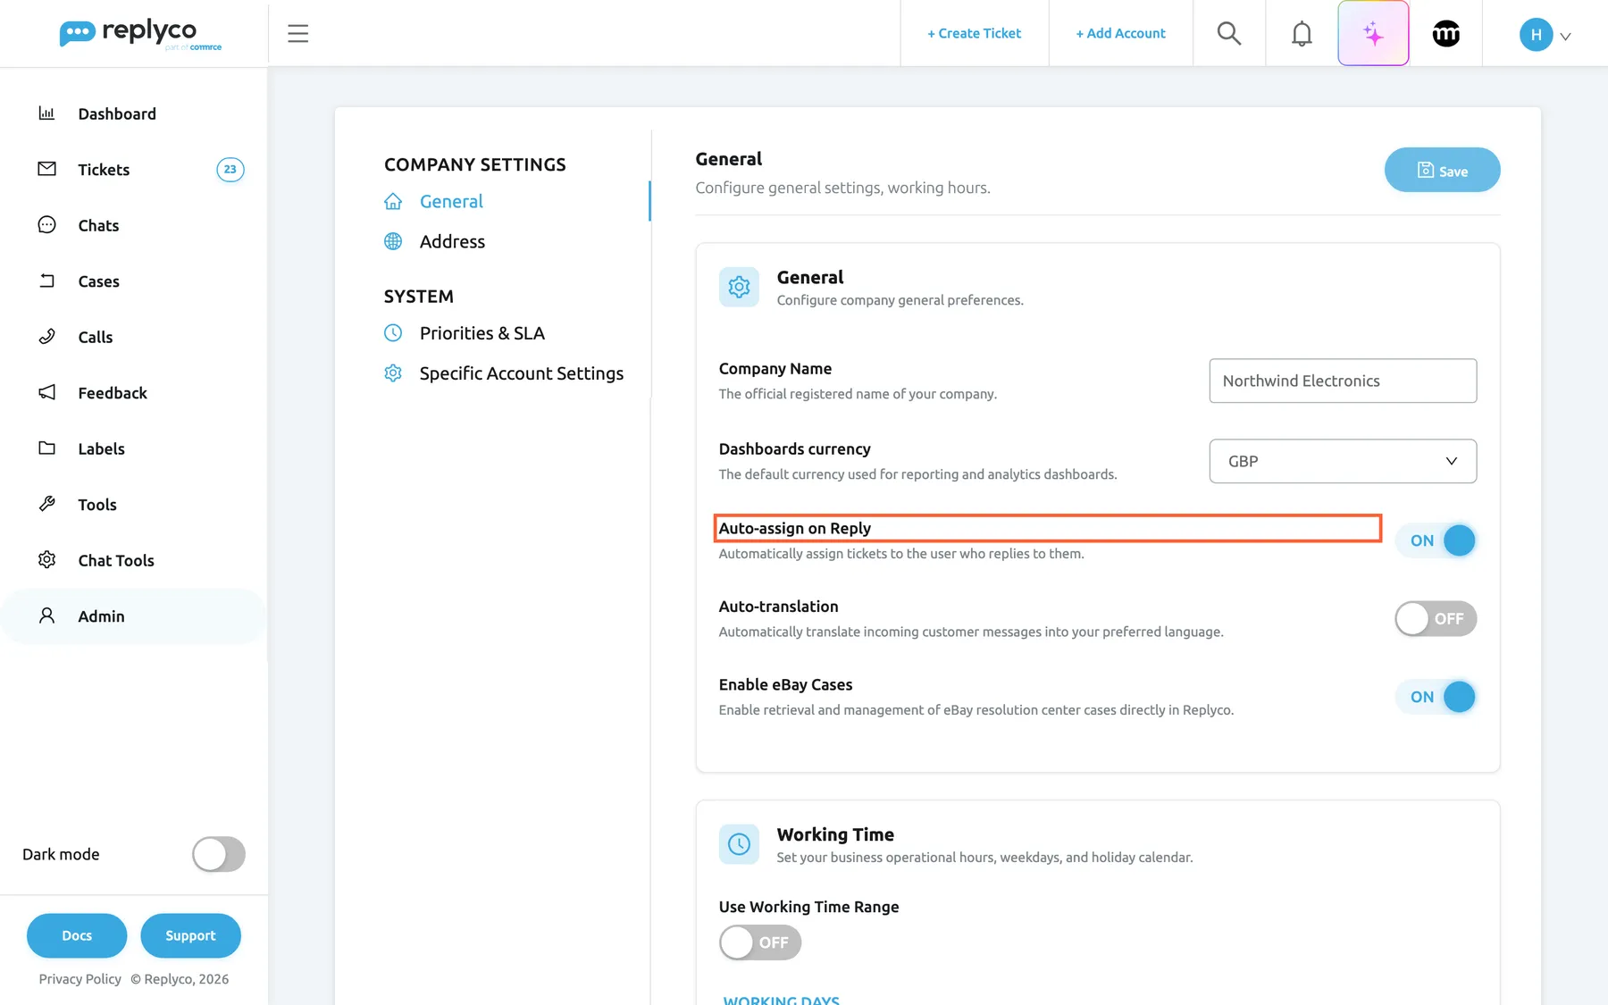The height and width of the screenshot is (1005, 1608).
Task: Click the Calls phone icon
Action: (x=47, y=337)
